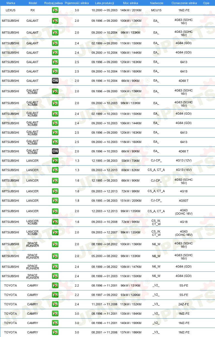Click the Pojemność silnika column header

[77, 3]
